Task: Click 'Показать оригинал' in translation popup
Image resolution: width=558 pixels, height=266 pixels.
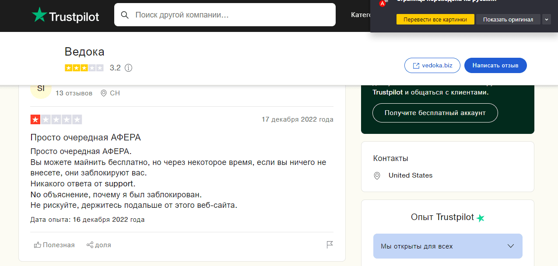Action: (x=508, y=20)
